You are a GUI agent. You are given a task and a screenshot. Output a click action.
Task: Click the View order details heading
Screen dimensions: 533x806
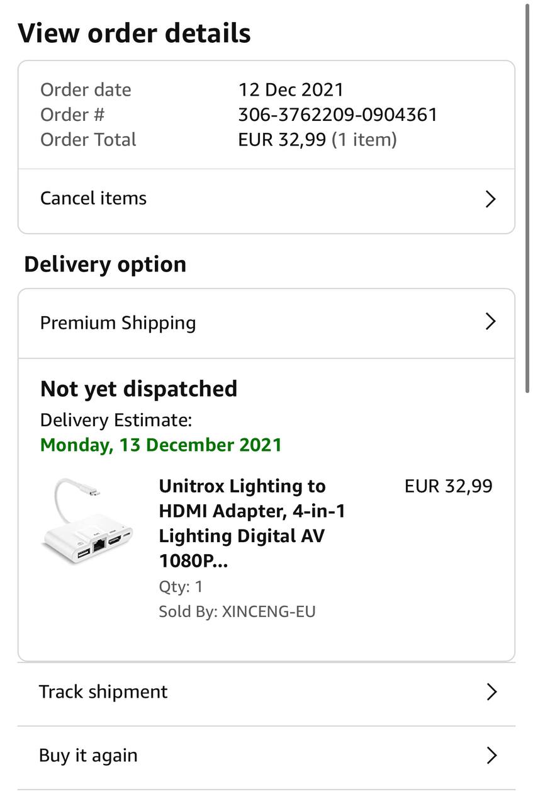click(x=134, y=33)
